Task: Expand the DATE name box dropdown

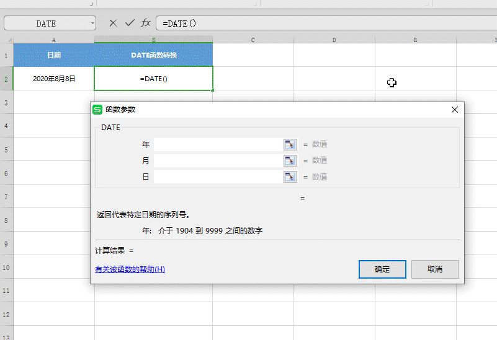Action: 92,24
